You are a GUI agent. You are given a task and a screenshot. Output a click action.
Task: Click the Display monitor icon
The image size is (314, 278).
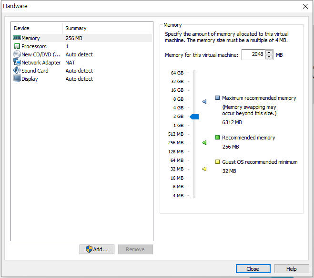[17, 78]
